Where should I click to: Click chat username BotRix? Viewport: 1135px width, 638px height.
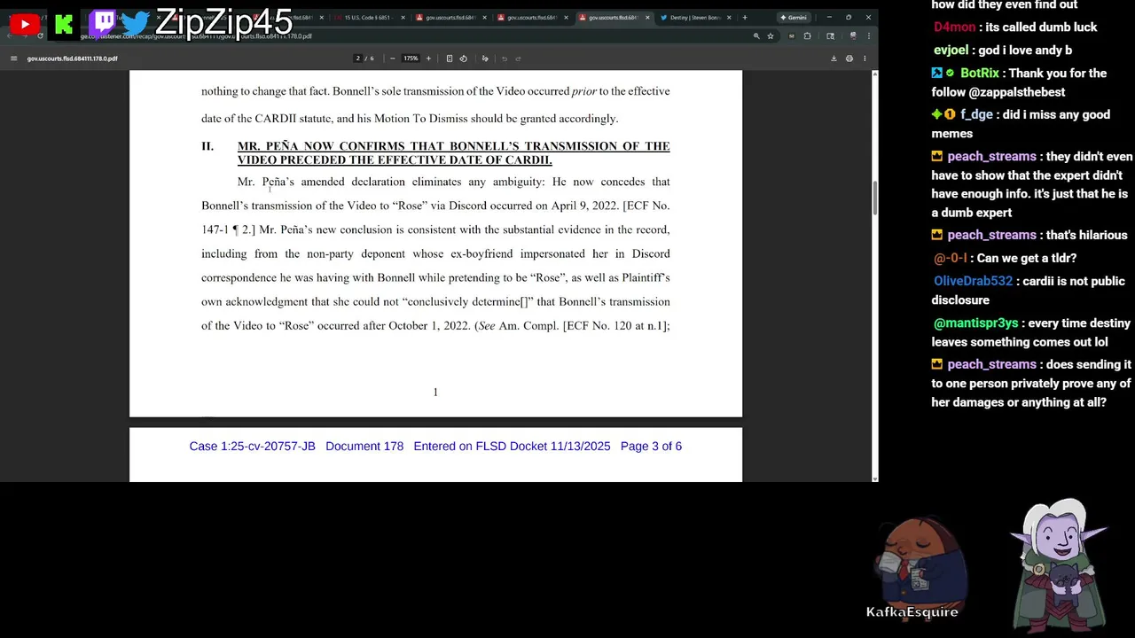[x=979, y=74]
